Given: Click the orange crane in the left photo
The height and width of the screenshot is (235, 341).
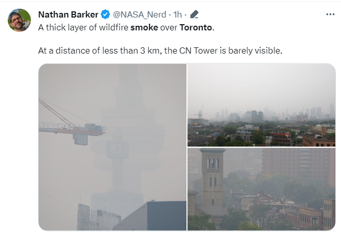Looking at the screenshot, I should click(72, 126).
